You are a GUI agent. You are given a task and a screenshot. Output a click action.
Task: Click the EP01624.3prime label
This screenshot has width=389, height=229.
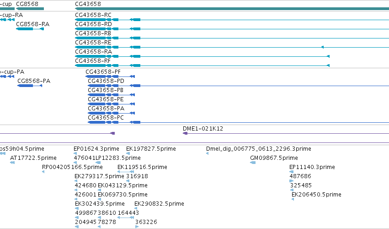96,149
